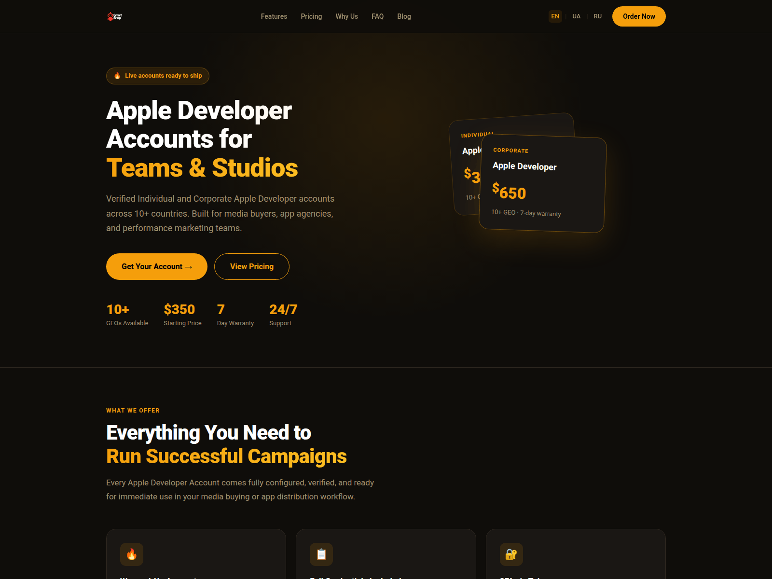Click the Live accounts ready to ship badge
The image size is (772, 579).
tap(158, 76)
